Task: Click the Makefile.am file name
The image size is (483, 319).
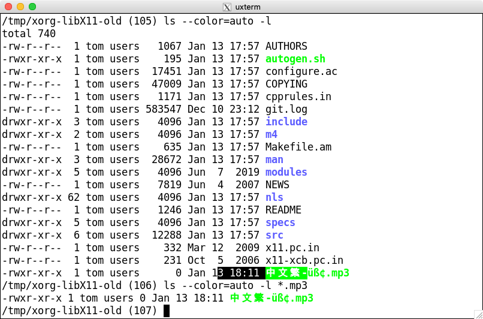Action: point(298,147)
